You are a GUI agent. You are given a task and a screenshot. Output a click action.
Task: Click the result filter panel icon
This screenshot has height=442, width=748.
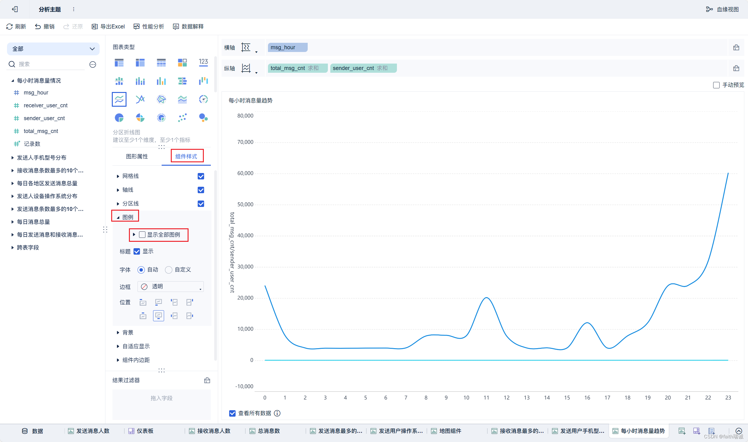(207, 380)
